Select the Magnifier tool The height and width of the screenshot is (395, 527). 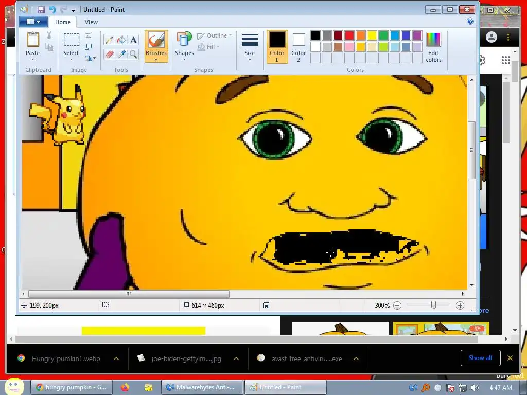[133, 54]
